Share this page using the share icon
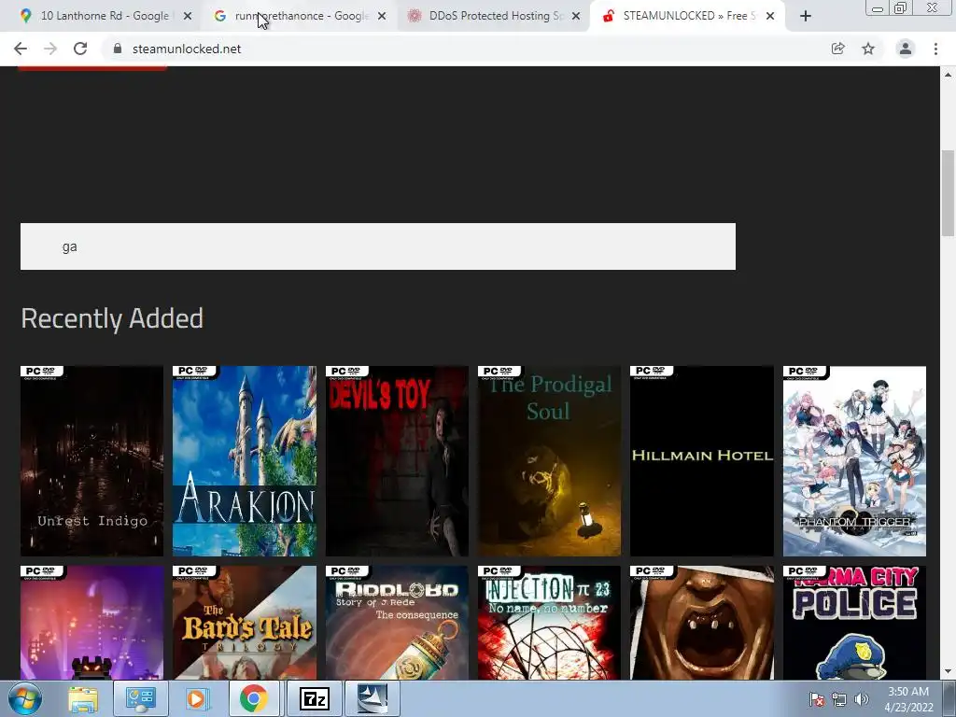 (838, 49)
